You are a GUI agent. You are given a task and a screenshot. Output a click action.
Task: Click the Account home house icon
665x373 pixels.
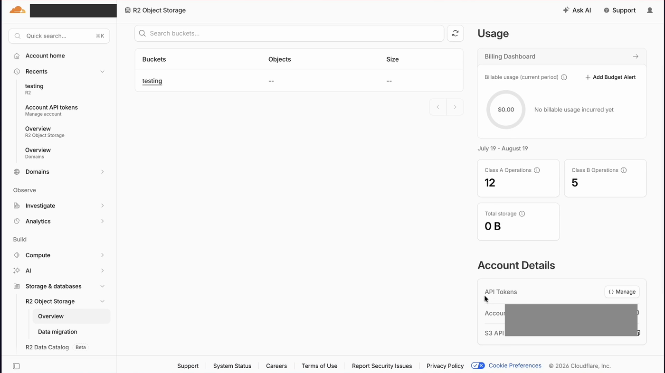[17, 56]
